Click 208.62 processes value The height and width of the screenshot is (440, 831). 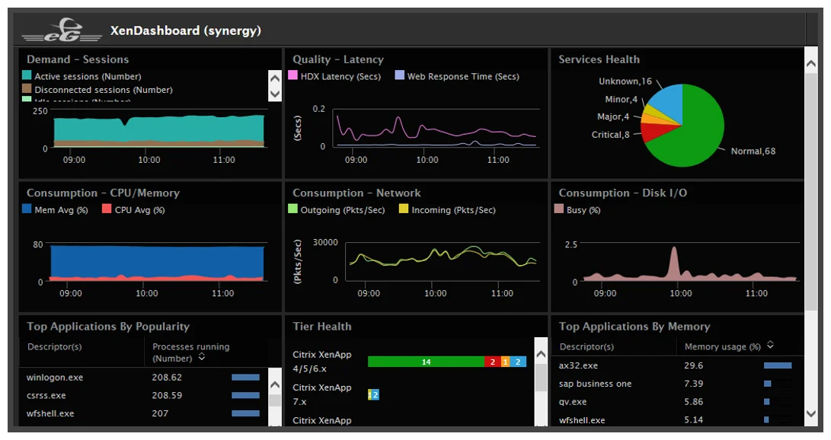[167, 378]
